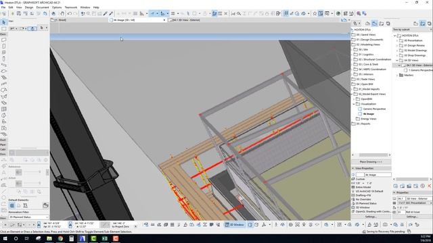Expand the Masters folder in Layout Book

(x=397, y=75)
